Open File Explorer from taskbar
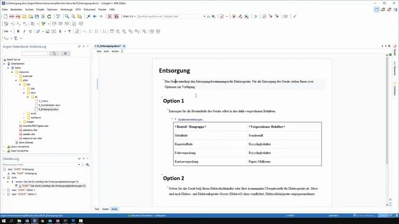Image resolution: width=399 pixels, height=224 pixels. click(19, 221)
